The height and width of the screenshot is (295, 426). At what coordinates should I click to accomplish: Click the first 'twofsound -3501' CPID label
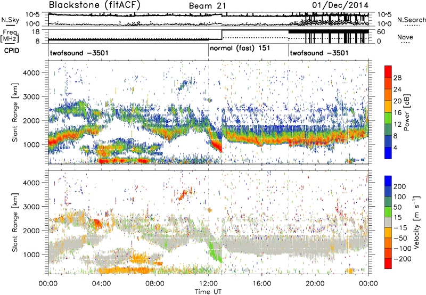coord(79,53)
